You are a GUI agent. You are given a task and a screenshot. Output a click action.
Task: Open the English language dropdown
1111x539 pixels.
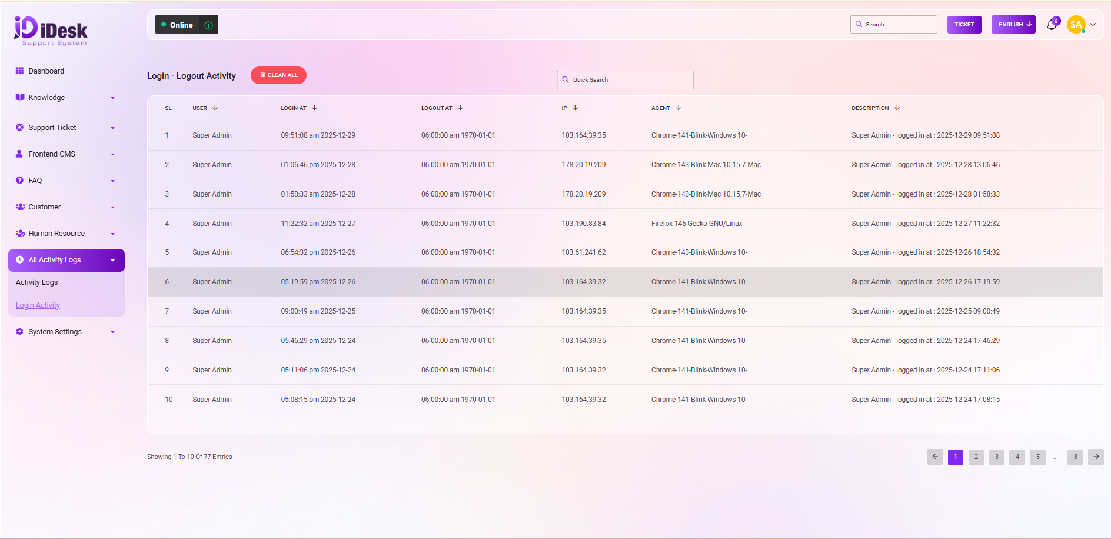[1013, 25]
